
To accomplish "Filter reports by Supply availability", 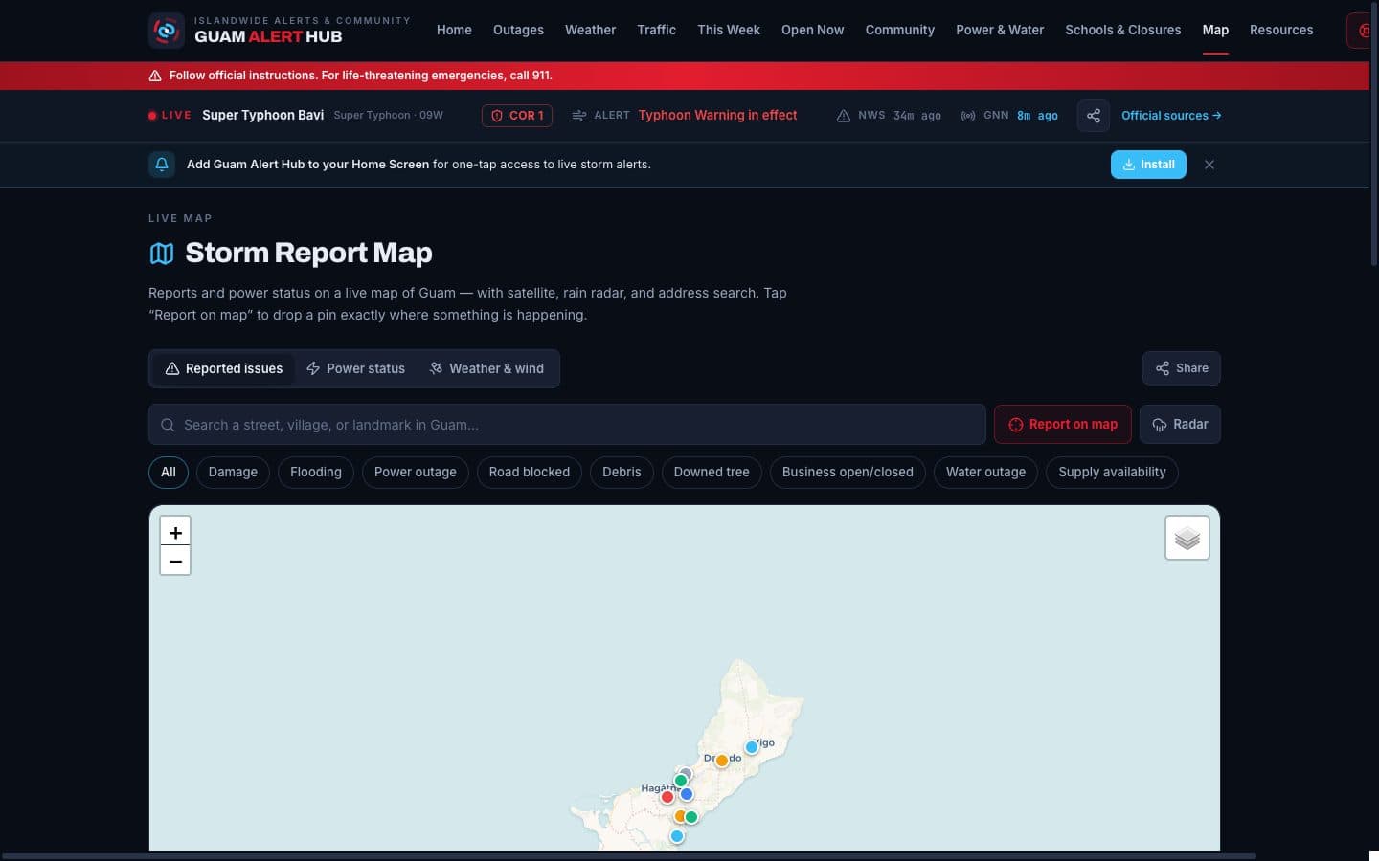I will coord(1112,473).
